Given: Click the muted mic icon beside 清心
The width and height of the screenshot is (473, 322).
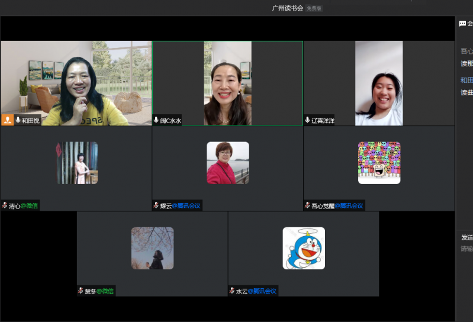Looking at the screenshot, I should click(5, 205).
